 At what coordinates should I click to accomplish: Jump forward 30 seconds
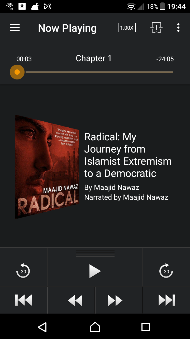(x=166, y=271)
